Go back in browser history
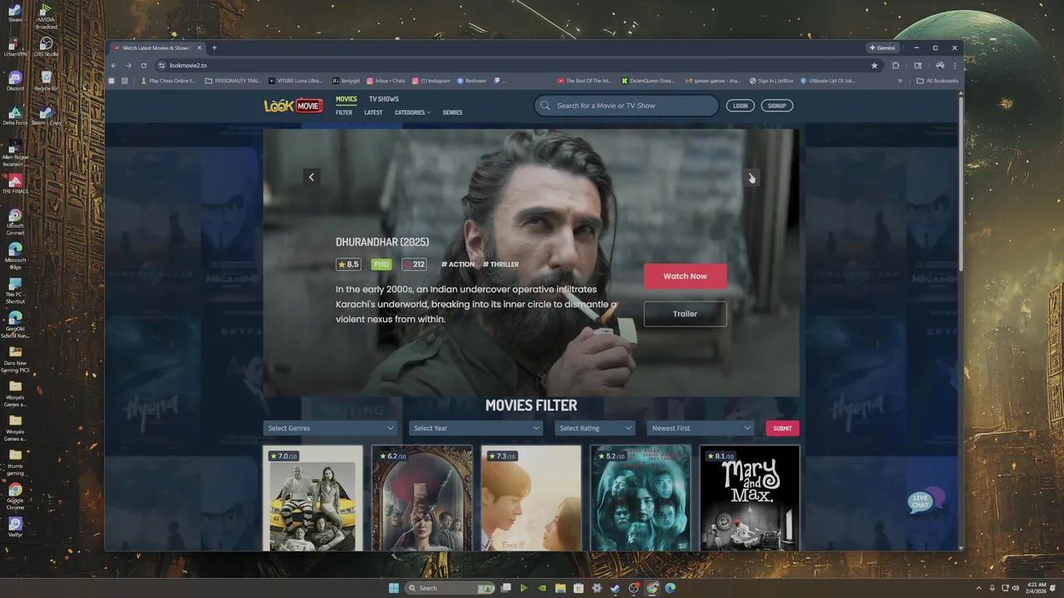The image size is (1064, 598). point(115,66)
